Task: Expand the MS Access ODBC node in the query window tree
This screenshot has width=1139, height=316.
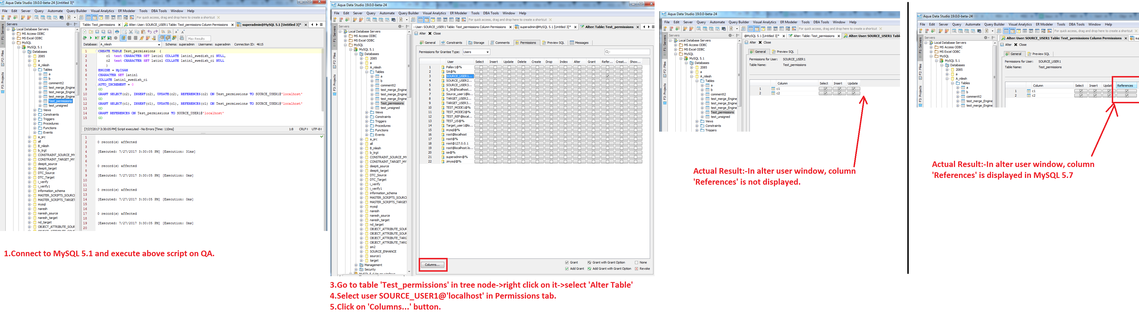Action: (x=13, y=34)
